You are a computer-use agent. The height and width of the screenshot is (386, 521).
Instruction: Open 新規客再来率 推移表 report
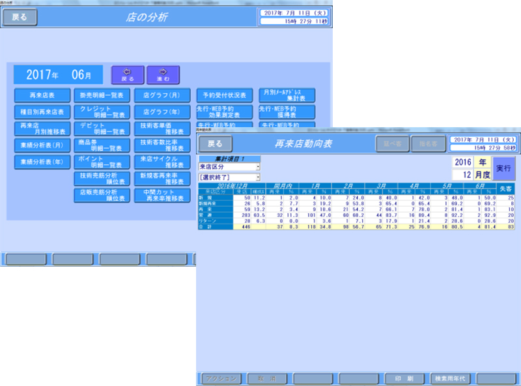pos(162,179)
